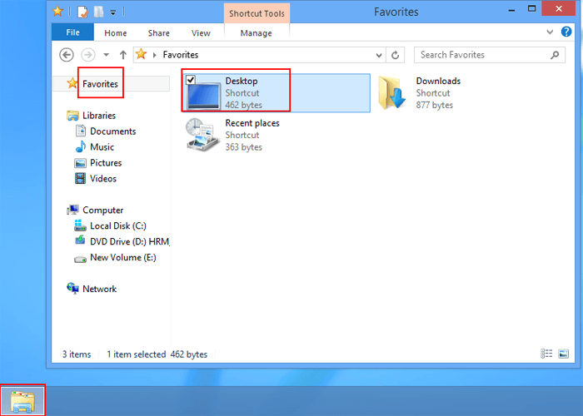Click the Desktop file name label
The image size is (583, 416).
click(242, 81)
